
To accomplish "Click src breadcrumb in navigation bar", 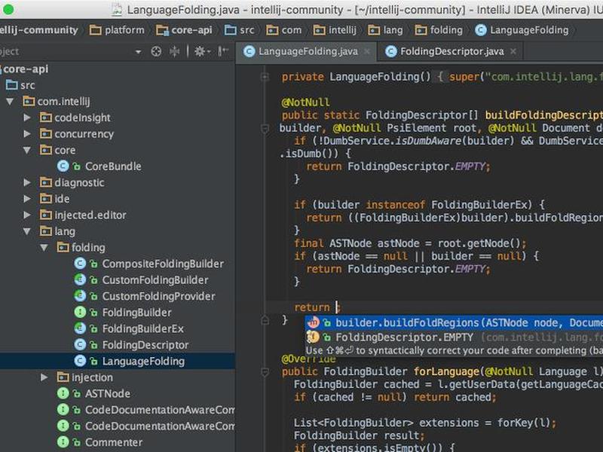I will point(239,30).
